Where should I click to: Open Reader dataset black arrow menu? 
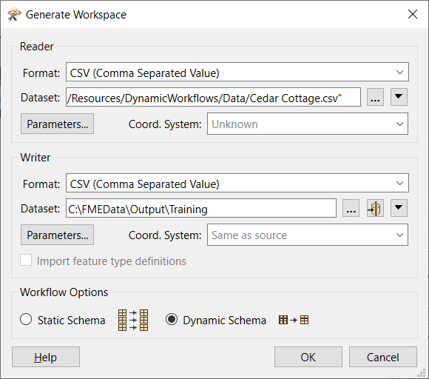coord(399,97)
